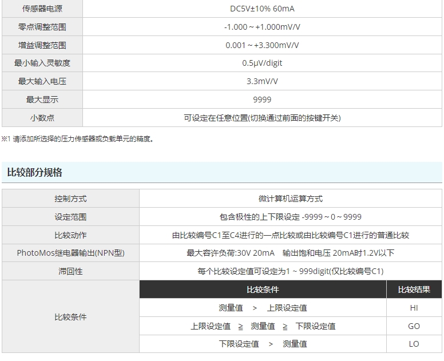Image resolution: width=444 pixels, height=361 pixels.
Task: Select the text '包含极性的上下限设定 -9999 ~ 0 ~ 9999'
Action: coord(291,217)
